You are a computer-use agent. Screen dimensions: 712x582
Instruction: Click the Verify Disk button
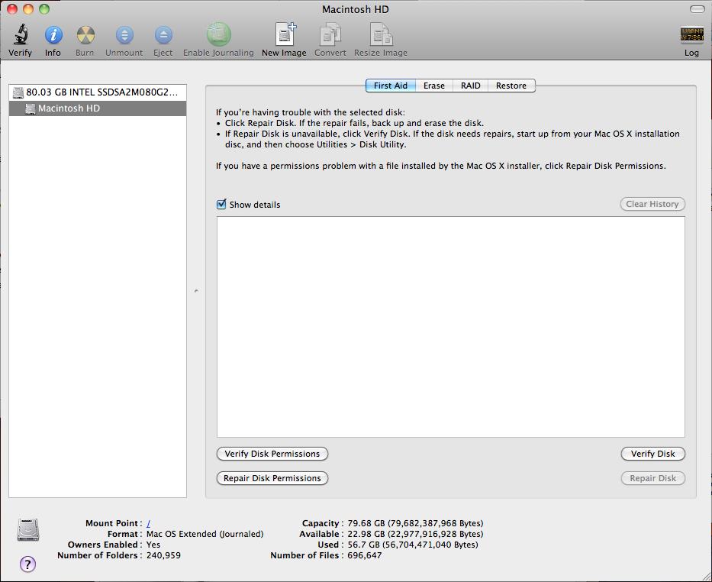tap(653, 454)
